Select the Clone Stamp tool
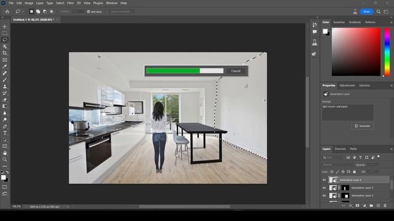 click(4, 87)
